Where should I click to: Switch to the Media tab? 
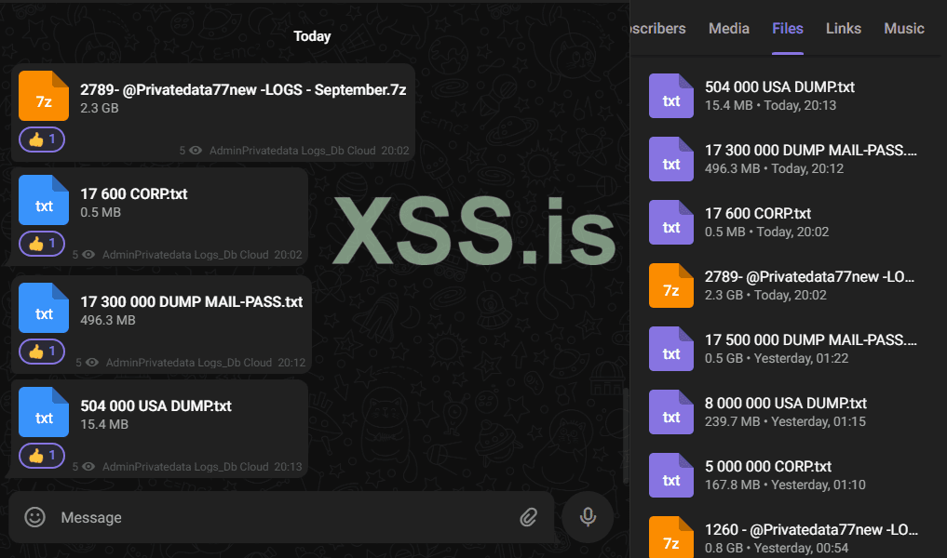[x=729, y=28]
